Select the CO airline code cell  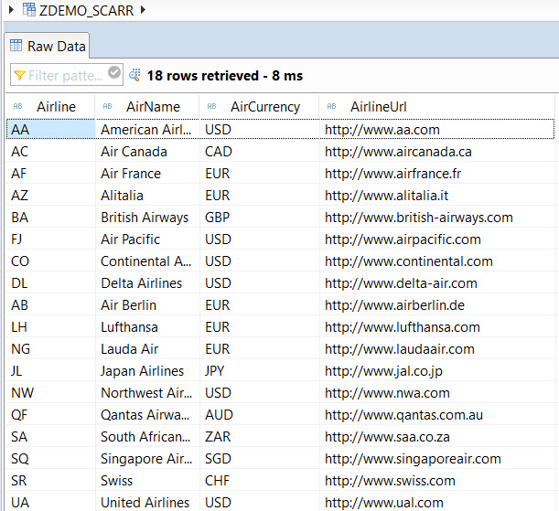[x=50, y=261]
